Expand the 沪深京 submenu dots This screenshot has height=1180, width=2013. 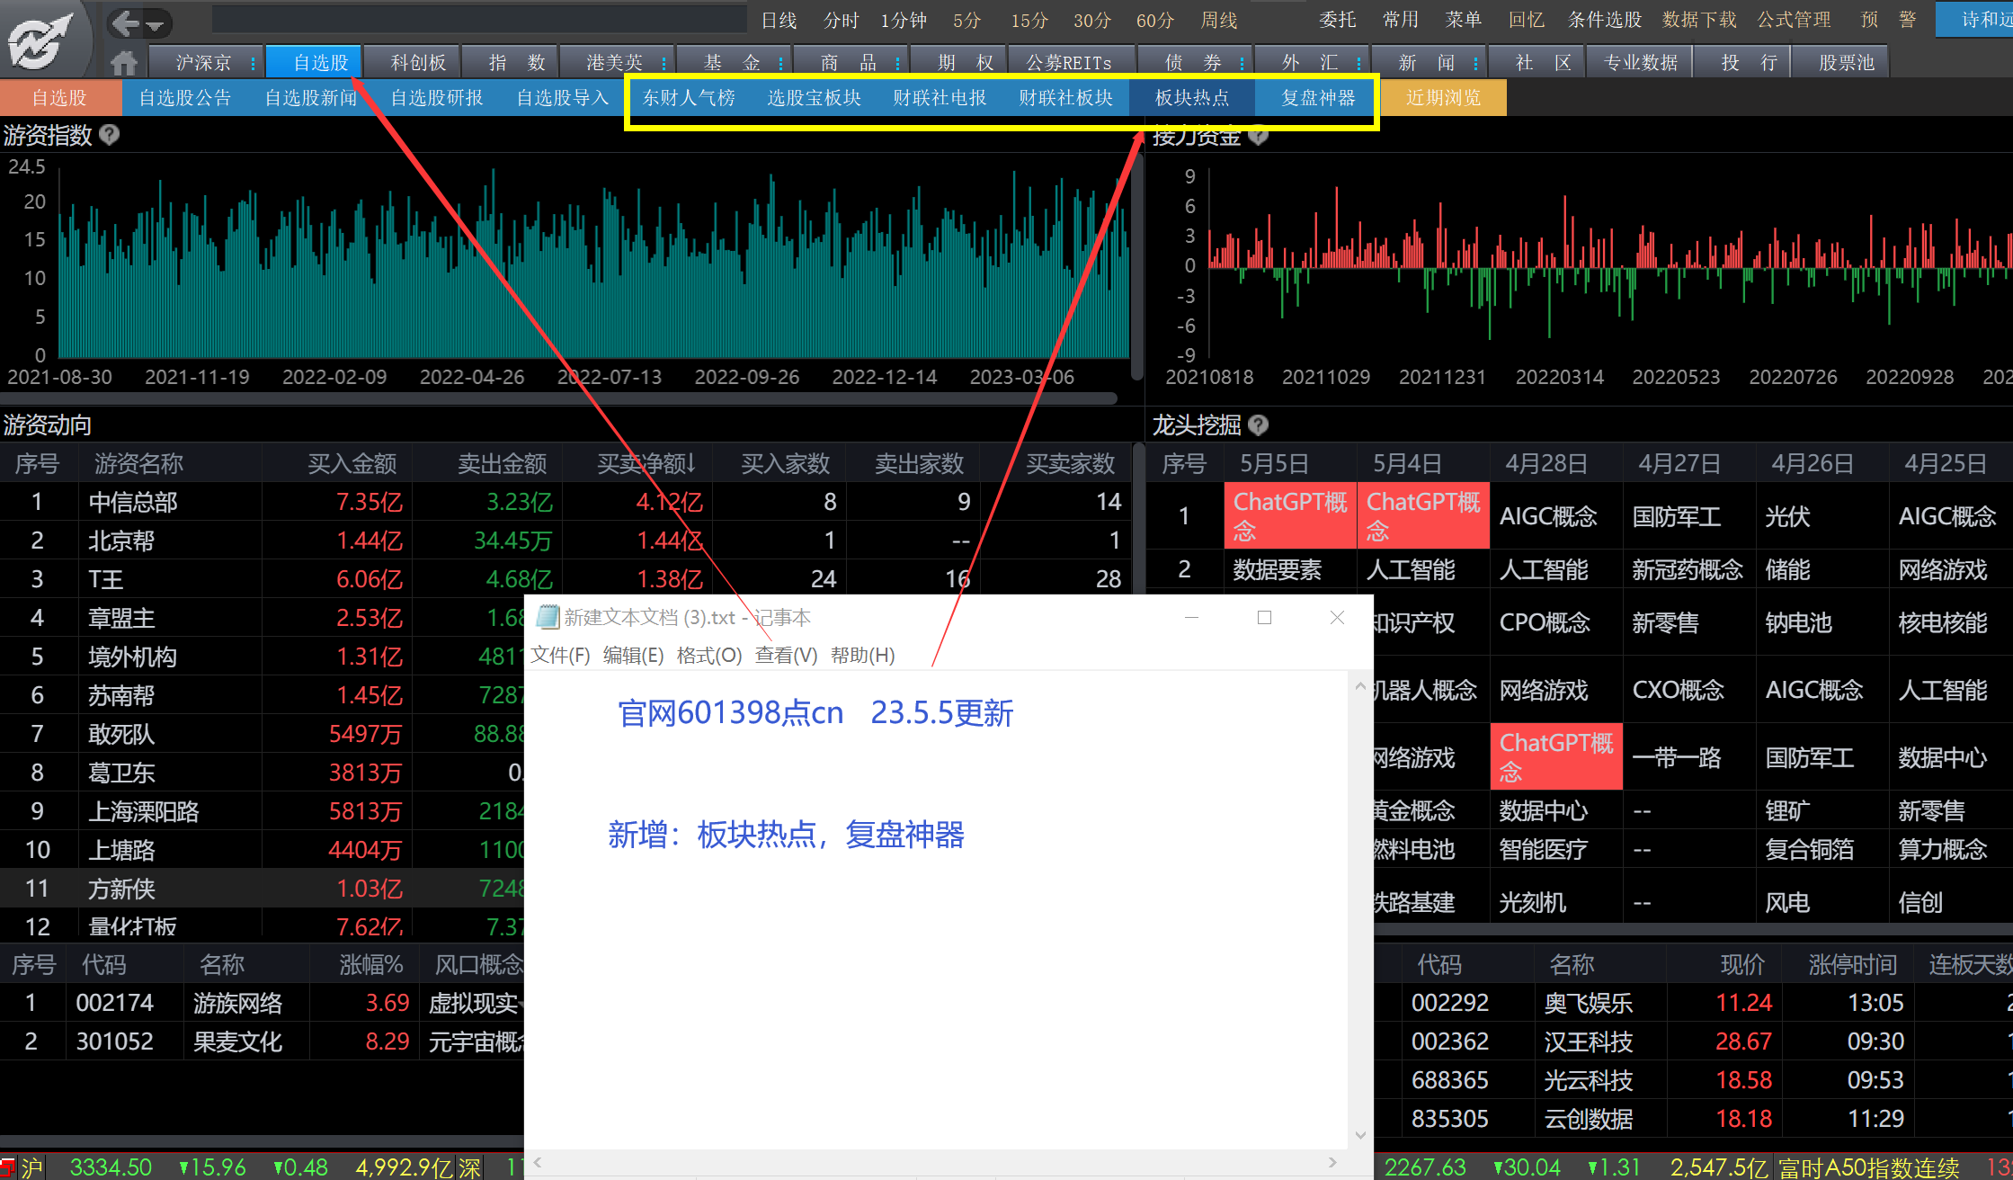coord(254,63)
